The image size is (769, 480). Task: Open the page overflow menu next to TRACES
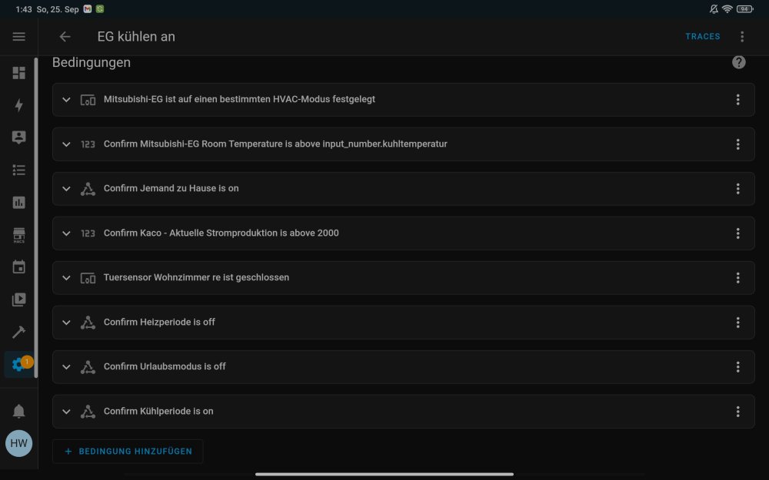(x=742, y=36)
